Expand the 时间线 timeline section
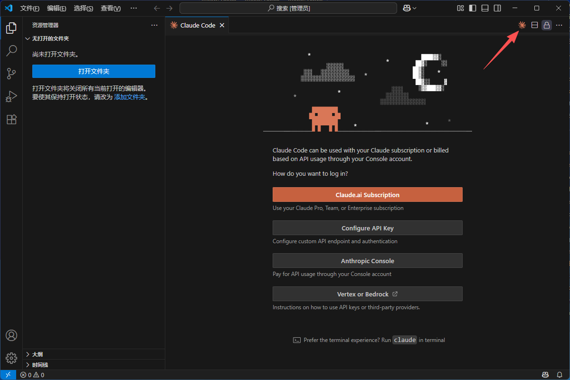The image size is (570, 380). point(40,365)
